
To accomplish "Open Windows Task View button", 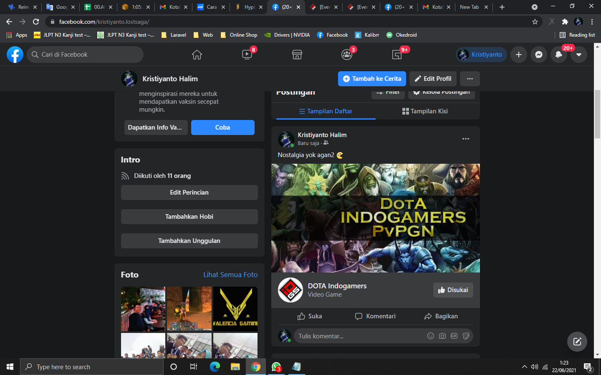I will (x=193, y=367).
